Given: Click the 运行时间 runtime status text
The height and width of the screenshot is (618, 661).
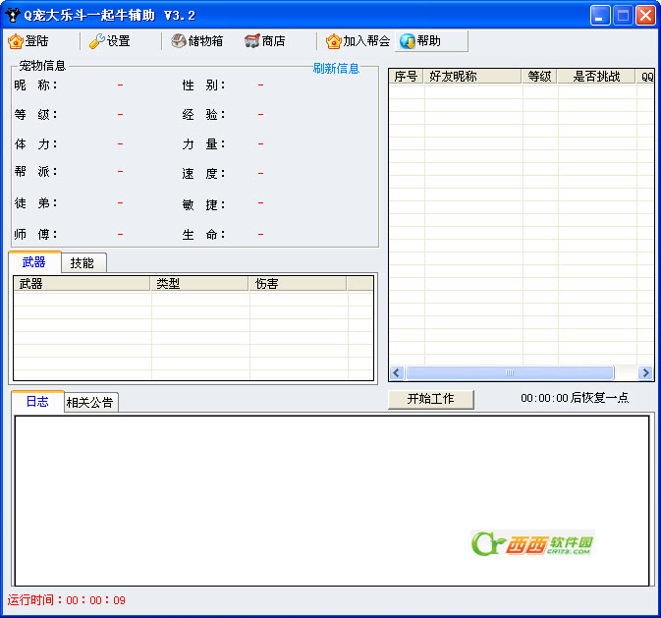Looking at the screenshot, I should pyautogui.click(x=66, y=599).
